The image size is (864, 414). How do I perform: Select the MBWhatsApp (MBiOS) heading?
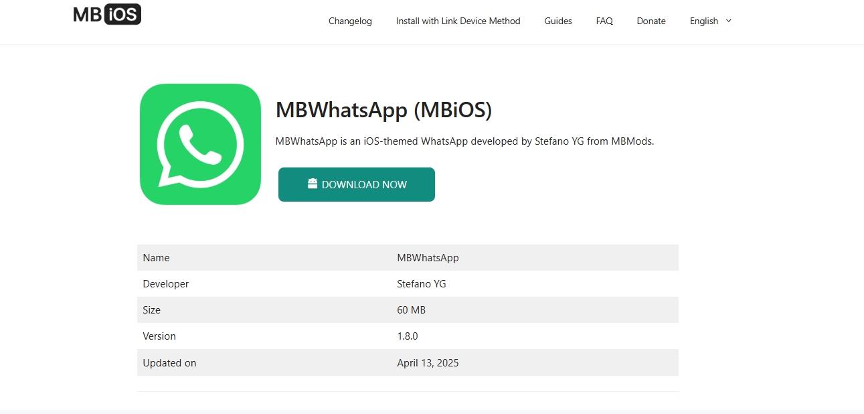384,109
